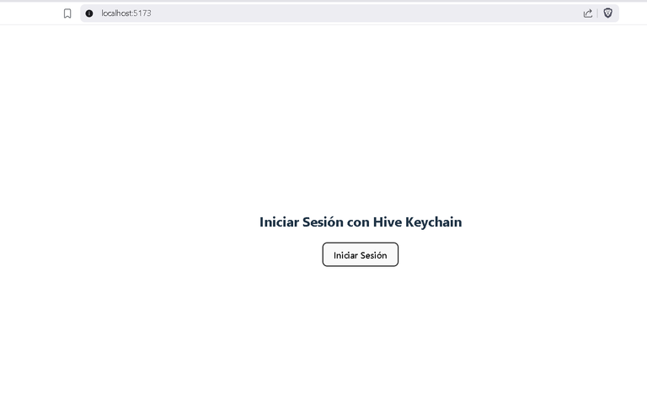The height and width of the screenshot is (395, 647).
Task: Focus the localhost:5173 address field
Action: click(349, 13)
